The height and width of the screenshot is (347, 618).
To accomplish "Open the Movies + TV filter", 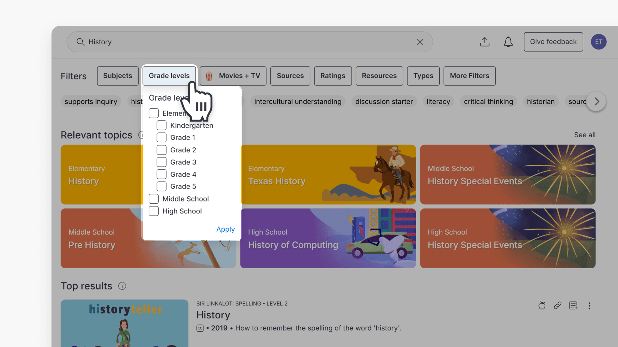I will 233,76.
